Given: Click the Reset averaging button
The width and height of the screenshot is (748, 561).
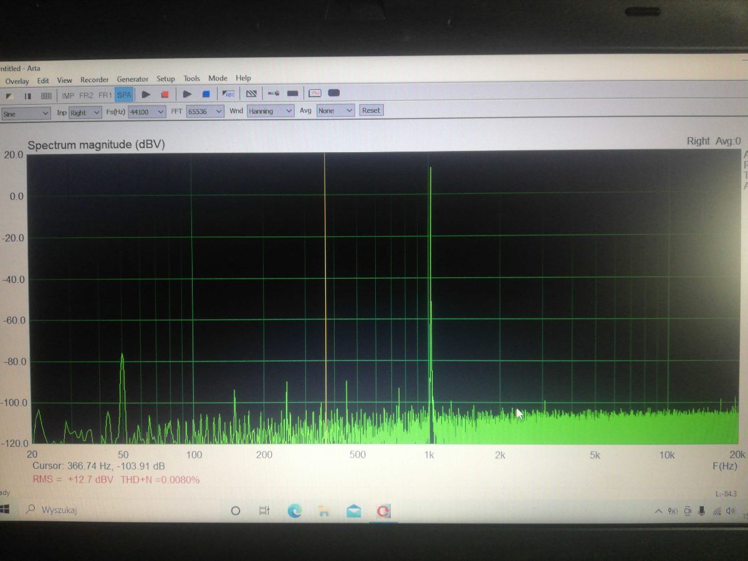Looking at the screenshot, I should 371,110.
